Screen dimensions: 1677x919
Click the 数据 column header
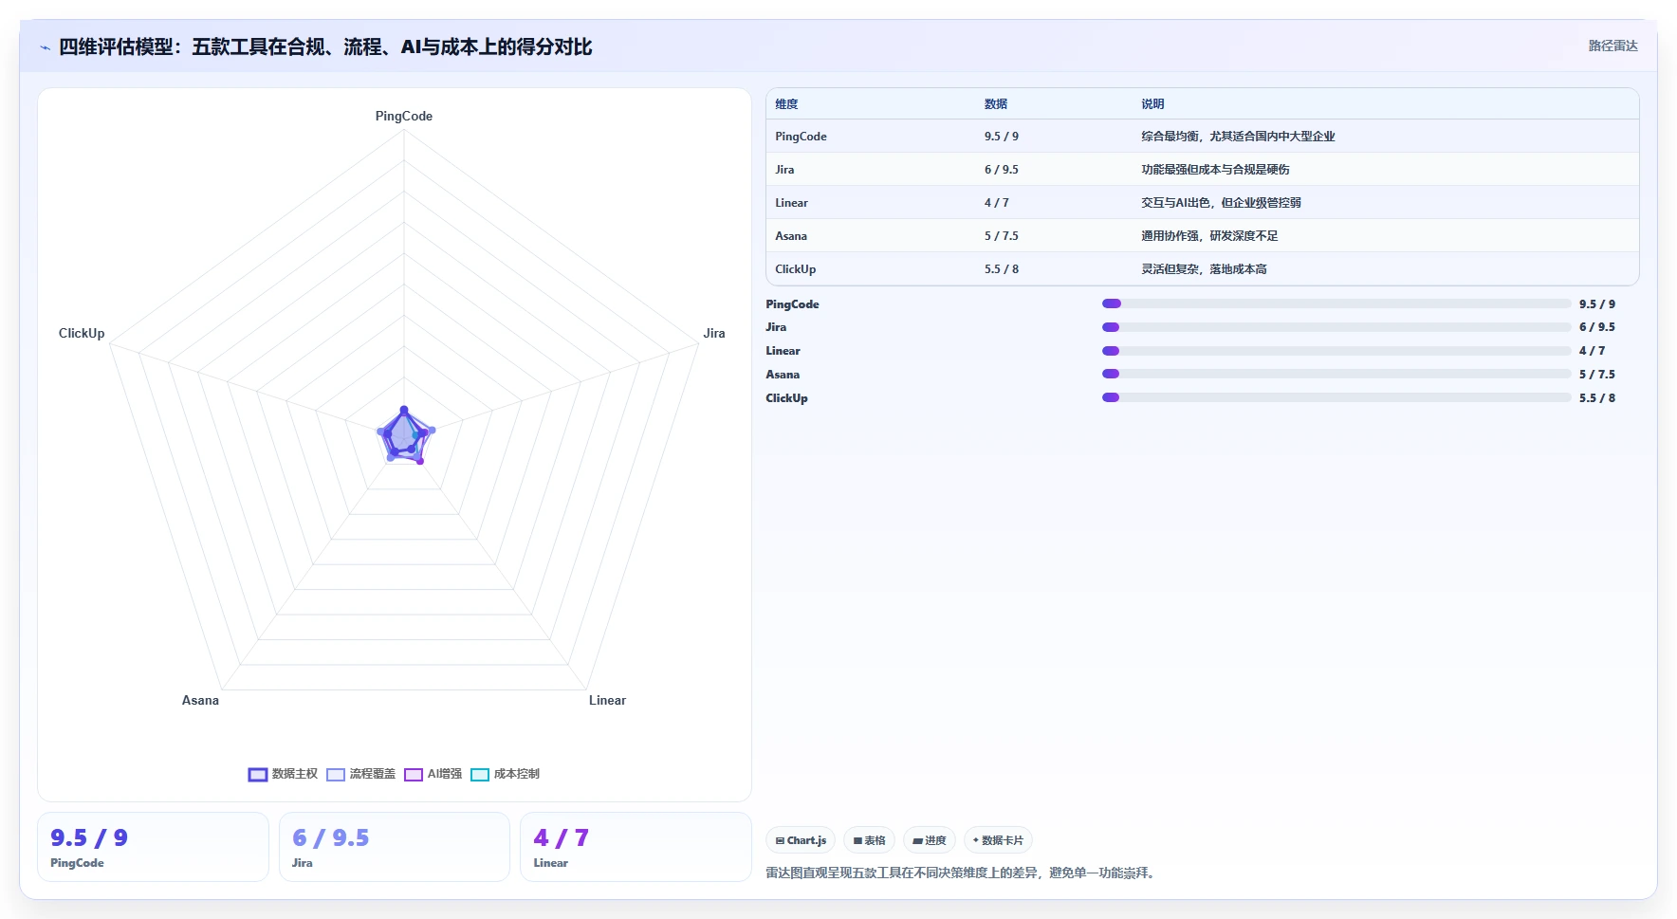(x=996, y=104)
